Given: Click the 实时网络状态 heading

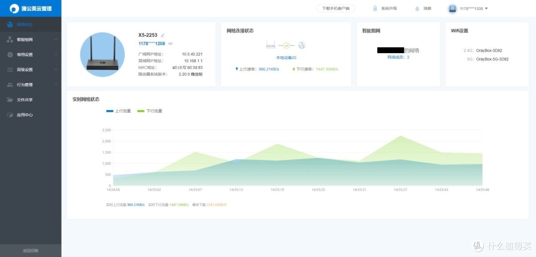Looking at the screenshot, I should (86, 99).
